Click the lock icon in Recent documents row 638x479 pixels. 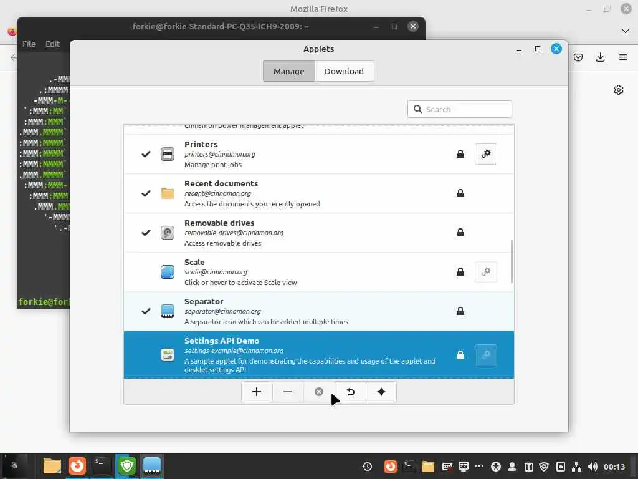click(460, 193)
